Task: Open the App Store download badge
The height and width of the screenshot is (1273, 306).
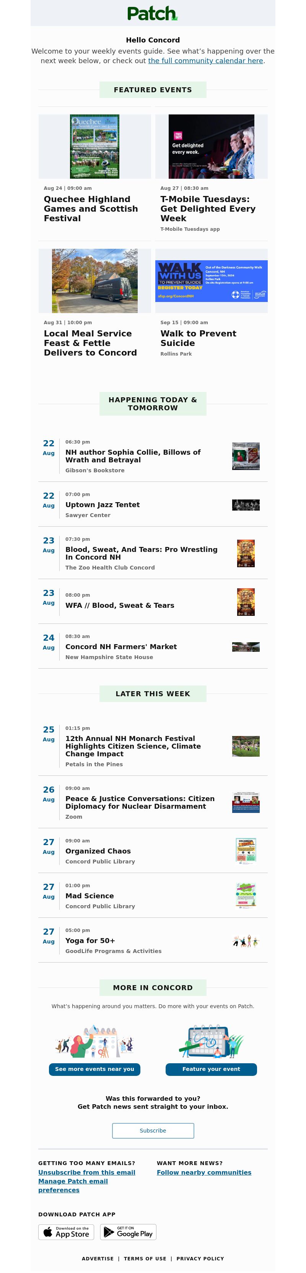Action: coord(66,1232)
